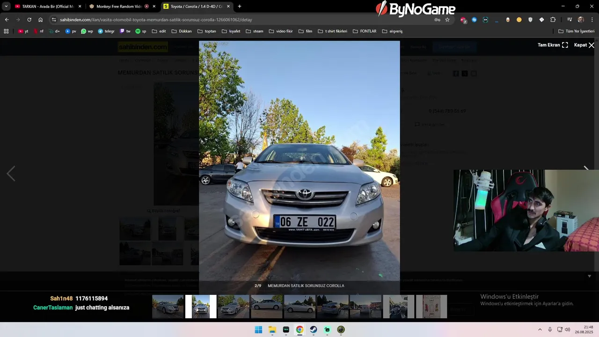Open Steam from the taskbar
Screen dimensions: 599x337
[314, 330]
